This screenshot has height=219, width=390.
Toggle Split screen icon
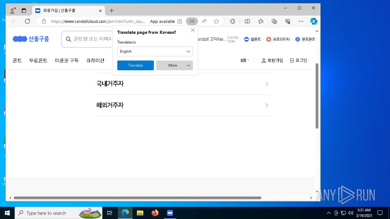point(247,21)
